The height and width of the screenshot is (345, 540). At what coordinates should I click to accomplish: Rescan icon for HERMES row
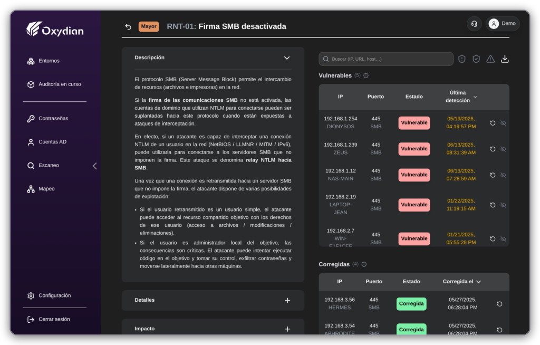(x=499, y=304)
